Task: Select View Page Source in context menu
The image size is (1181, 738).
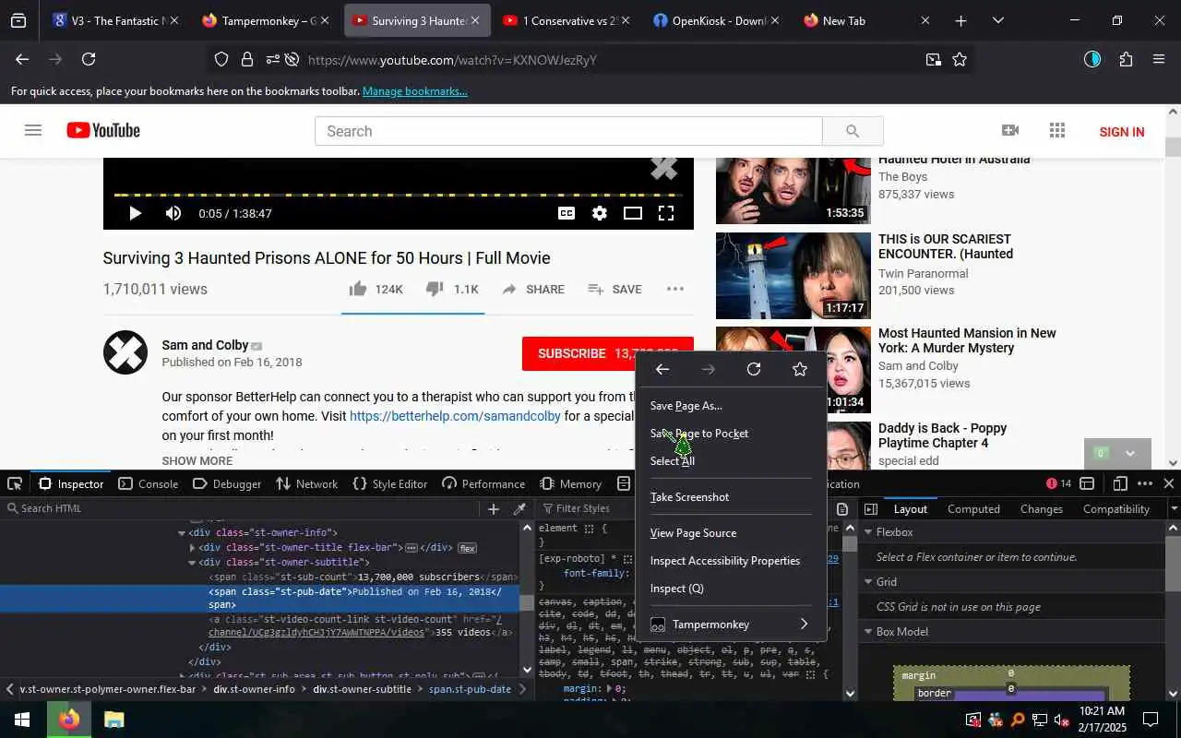Action: point(731,533)
